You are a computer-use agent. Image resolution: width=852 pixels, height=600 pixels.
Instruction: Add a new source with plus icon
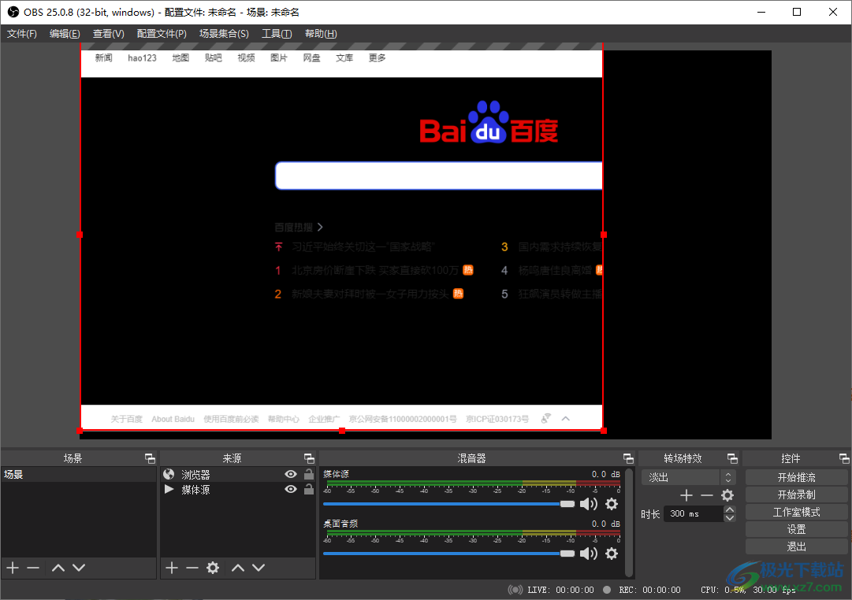pos(172,568)
